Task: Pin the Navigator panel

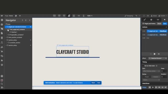Action: [26, 20]
